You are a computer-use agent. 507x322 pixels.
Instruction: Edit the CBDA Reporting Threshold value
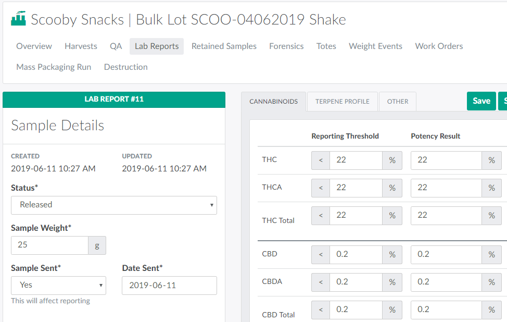356,282
